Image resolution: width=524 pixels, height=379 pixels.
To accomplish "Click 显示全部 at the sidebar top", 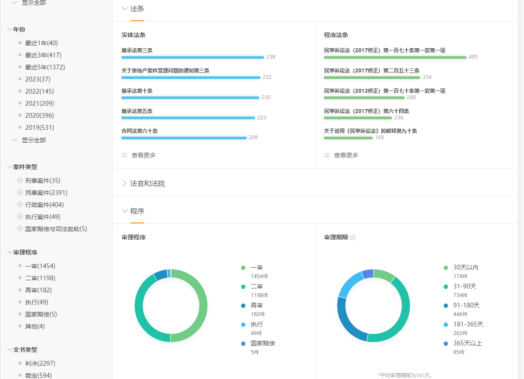I will tap(34, 3).
